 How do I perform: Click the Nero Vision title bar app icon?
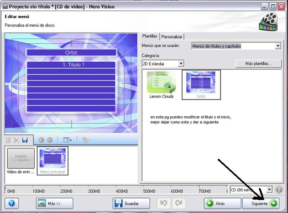click(x=5, y=6)
